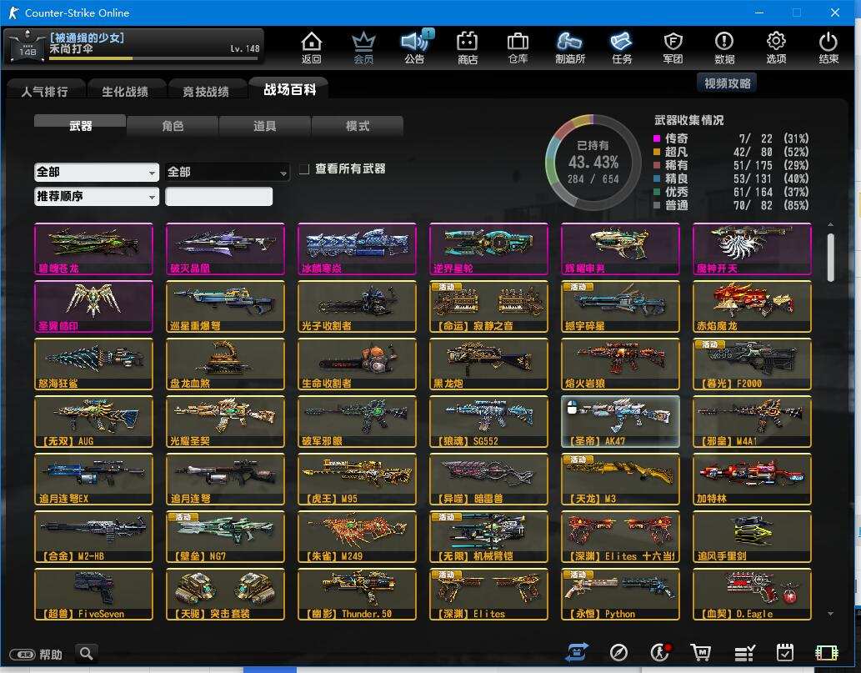Select the 【邪皇】M4A1 weapon card
Viewport: 861px width, 673px height.
753,422
